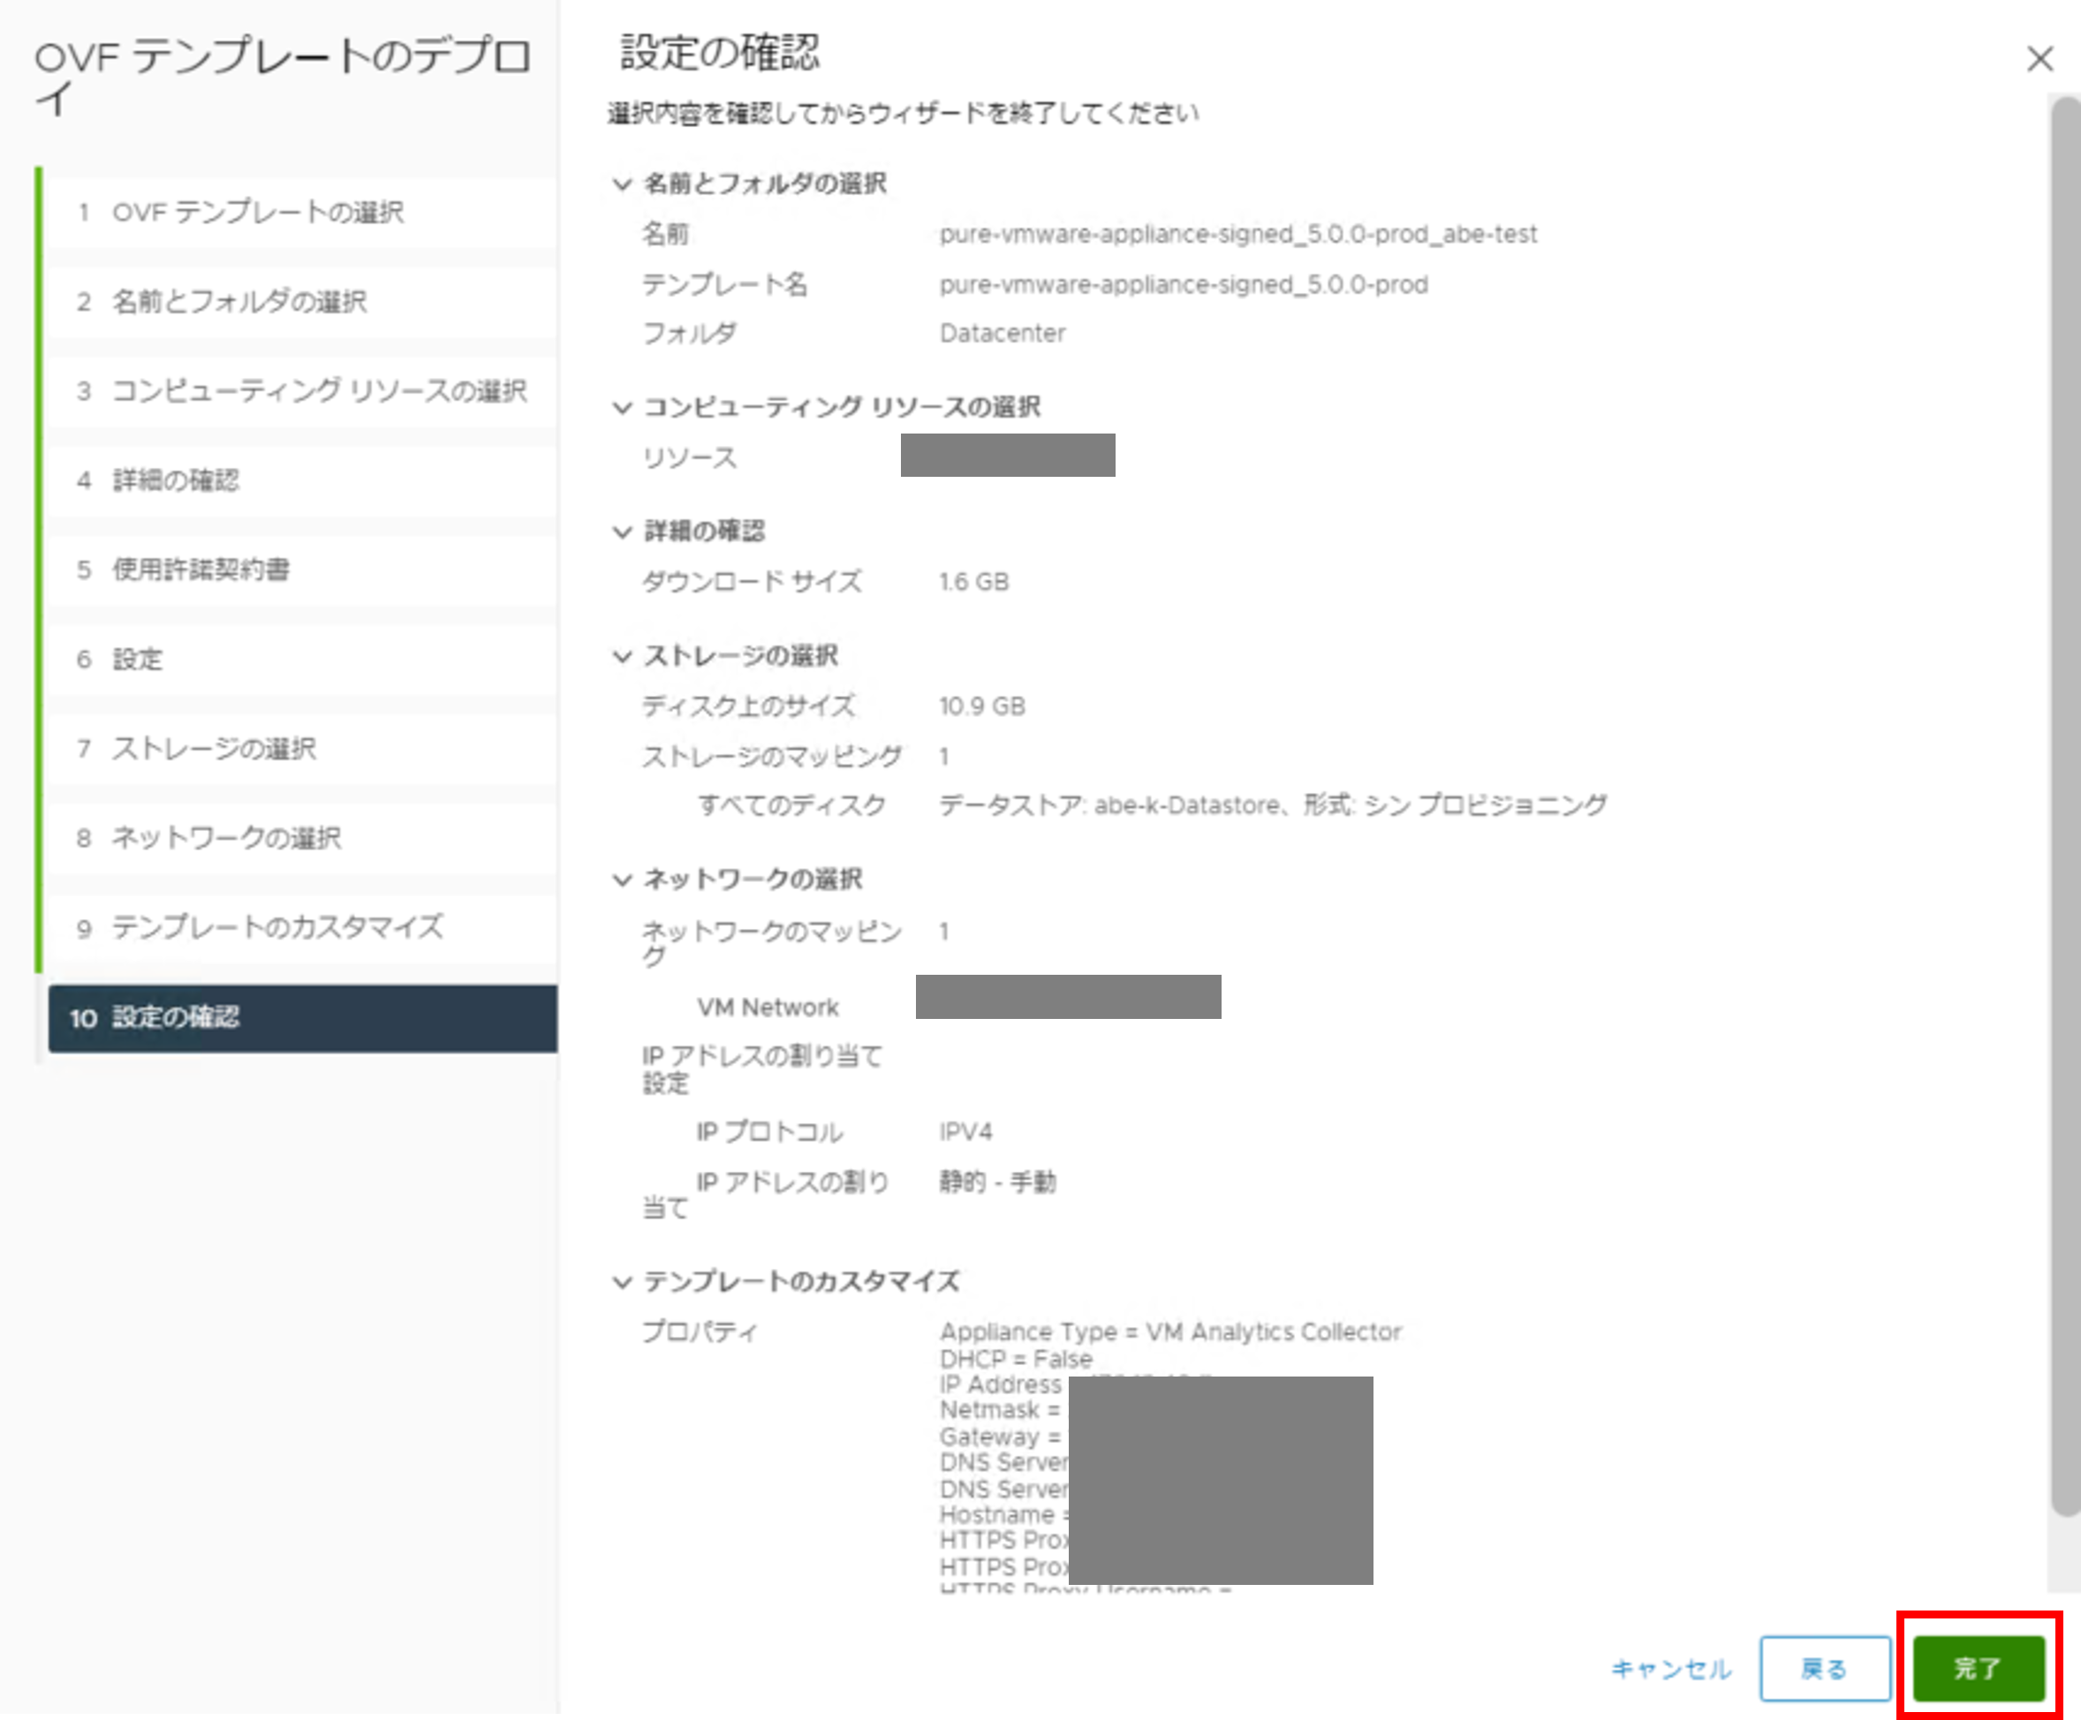Collapse the ネットワークの選択 section chevron

pos(623,879)
